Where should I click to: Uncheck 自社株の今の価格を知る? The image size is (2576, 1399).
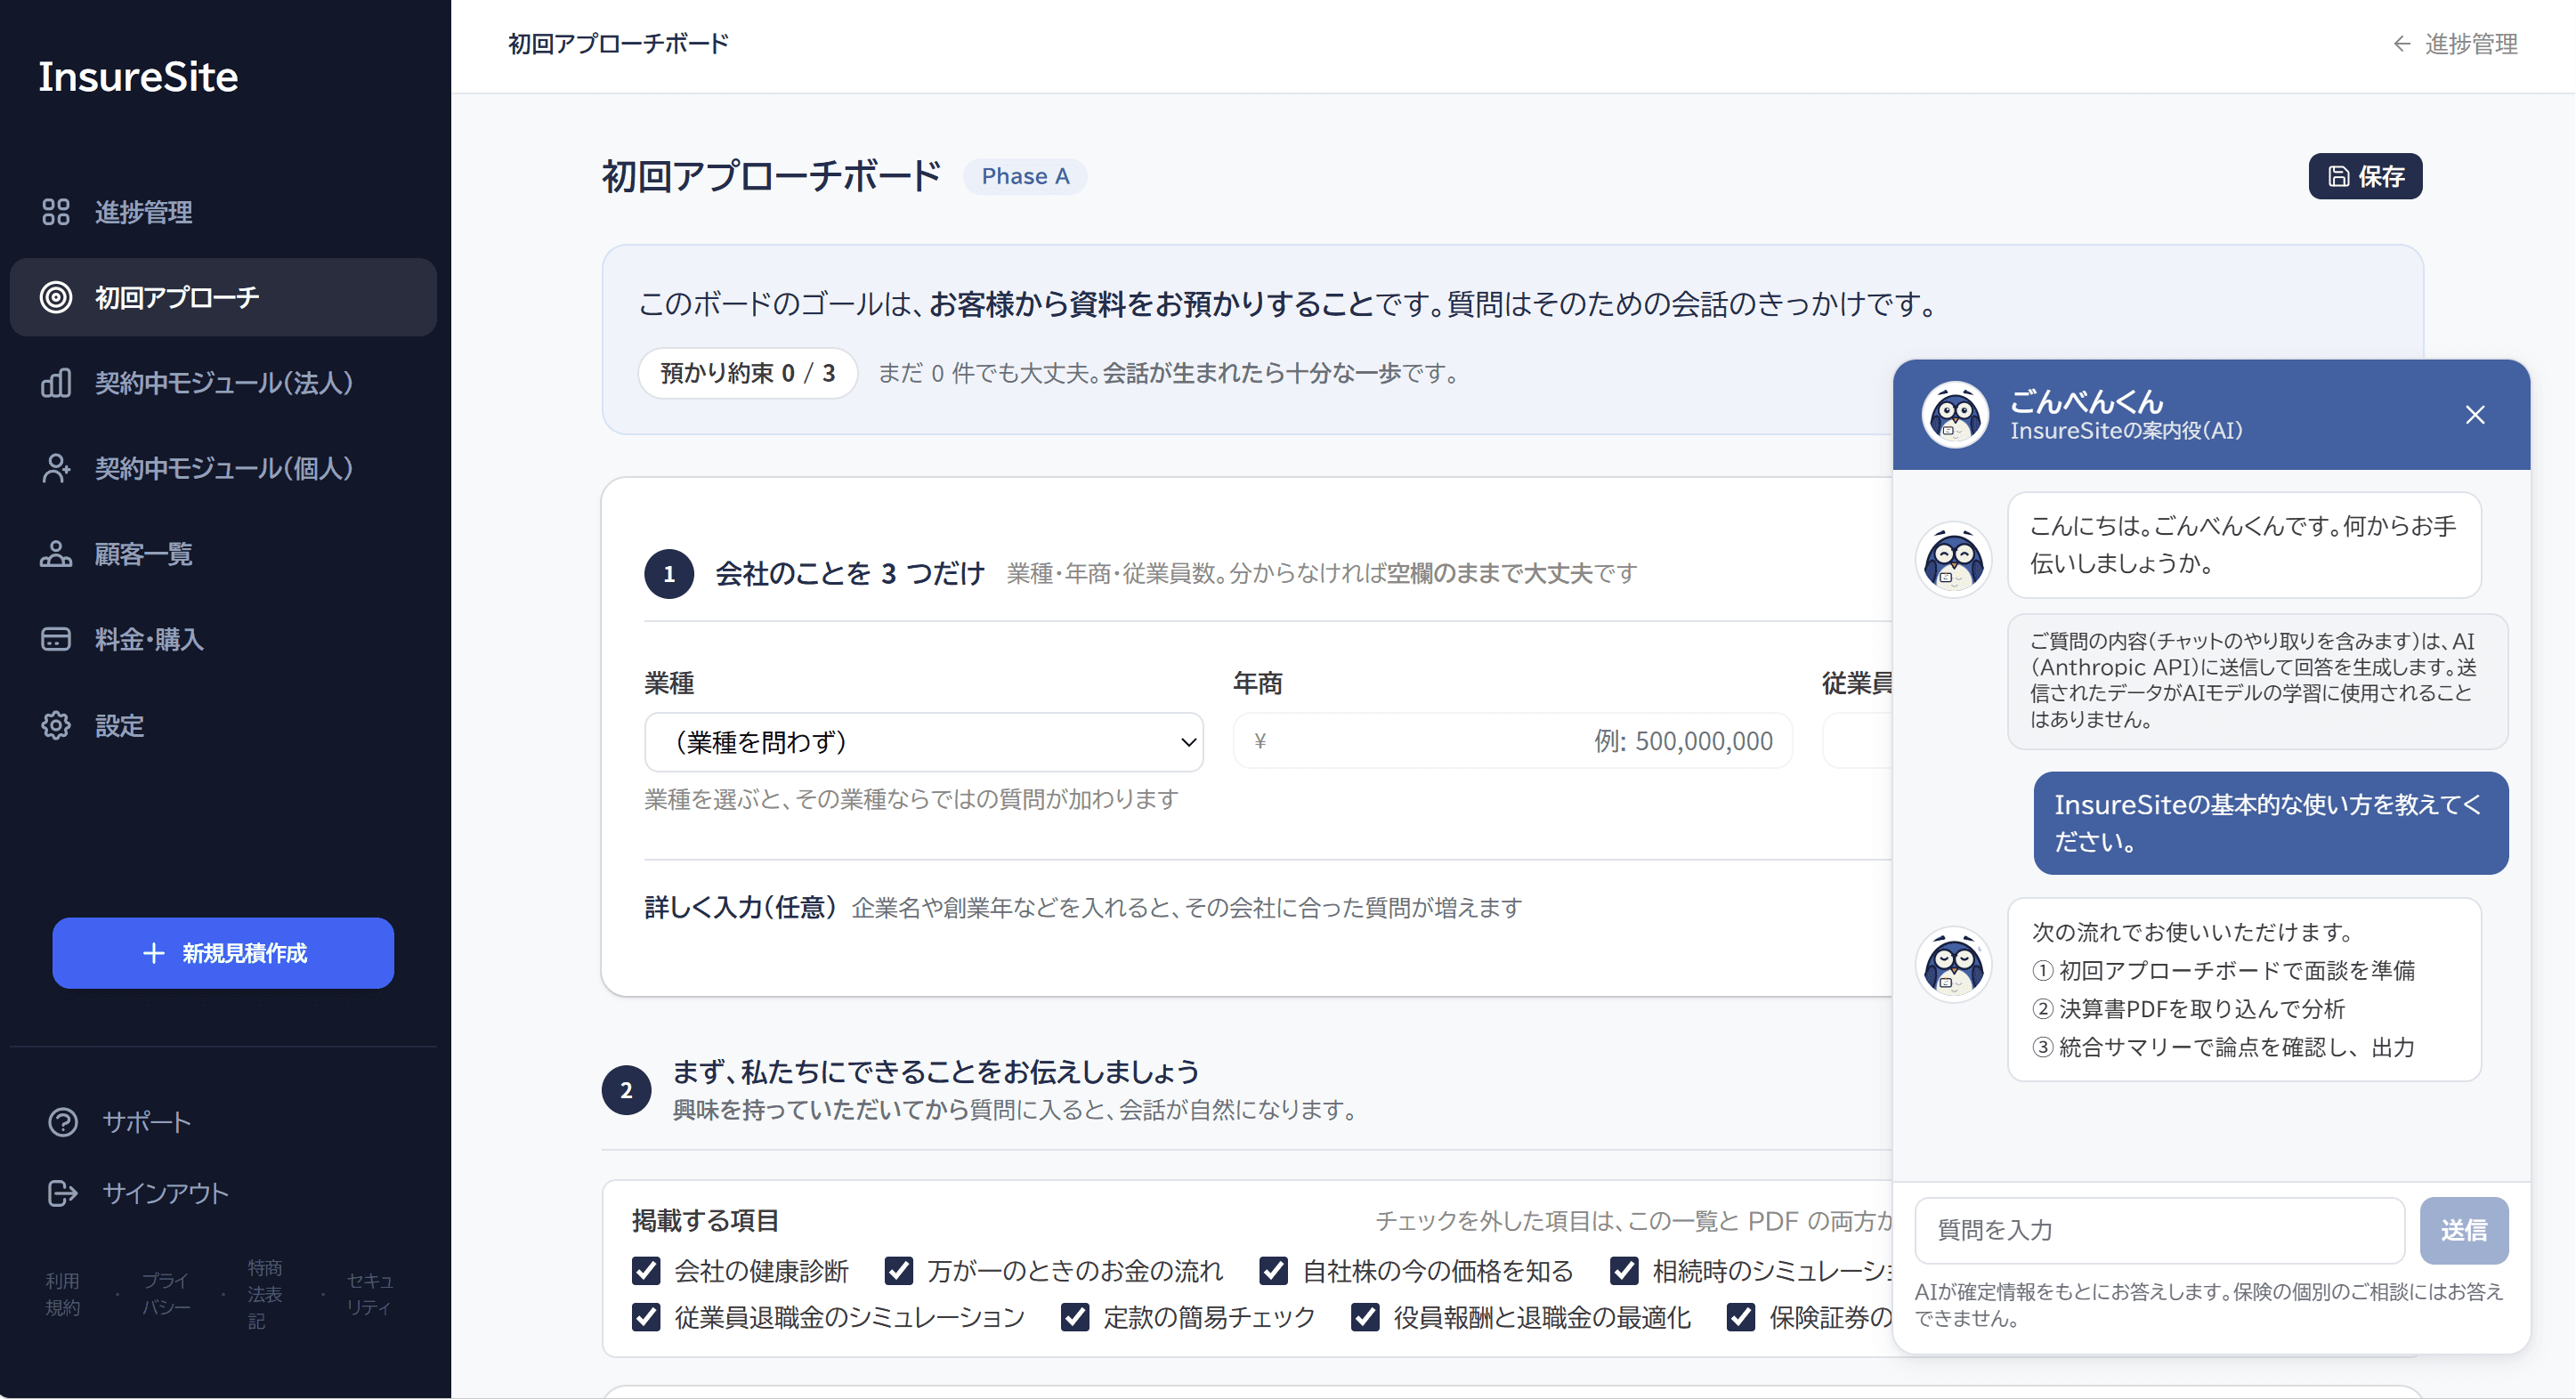click(x=1273, y=1271)
